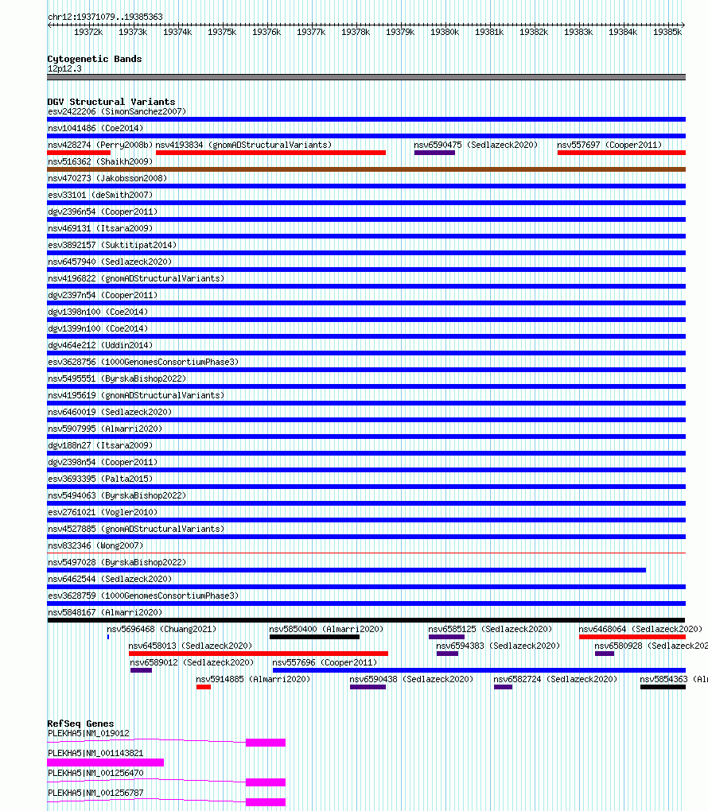This screenshot has height=811, width=708.
Task: Select the nsv5495551 ByrskaBishop2022 label
Action: tap(117, 378)
